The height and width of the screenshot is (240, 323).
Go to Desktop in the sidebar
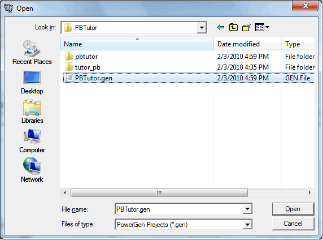pyautogui.click(x=32, y=83)
